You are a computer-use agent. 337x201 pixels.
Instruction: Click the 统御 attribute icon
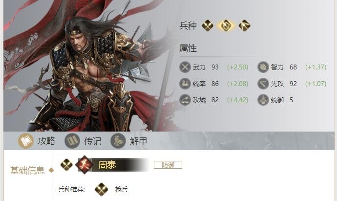pyautogui.click(x=263, y=100)
